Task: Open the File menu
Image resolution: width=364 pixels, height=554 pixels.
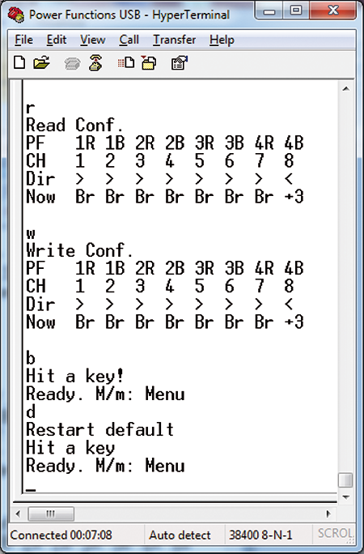Action: tap(24, 40)
